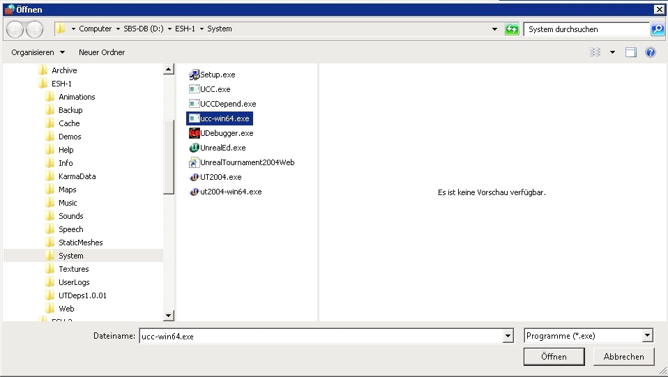The width and height of the screenshot is (668, 377).
Task: Click the UnrealTournament2004Web shortcut icon
Action: [195, 162]
